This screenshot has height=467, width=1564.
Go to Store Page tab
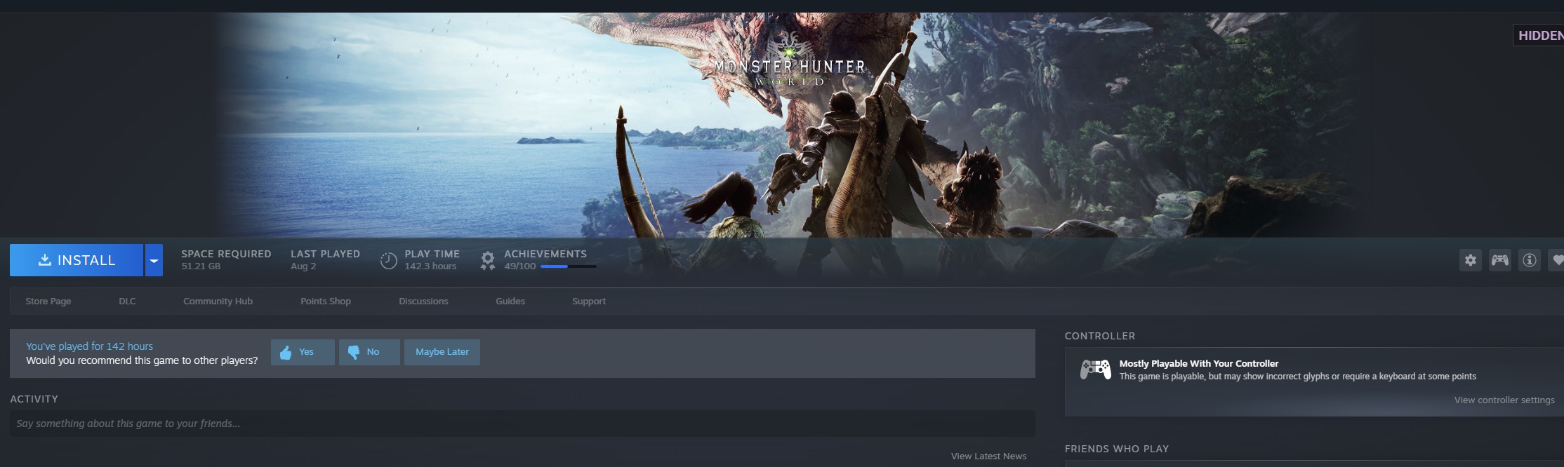(48, 301)
